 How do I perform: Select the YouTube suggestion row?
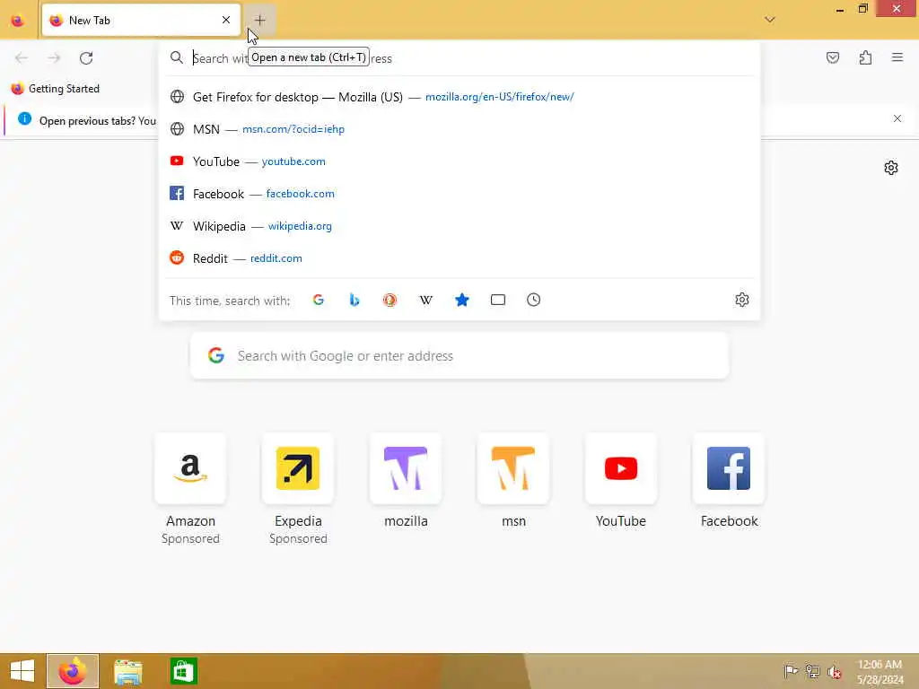point(459,161)
